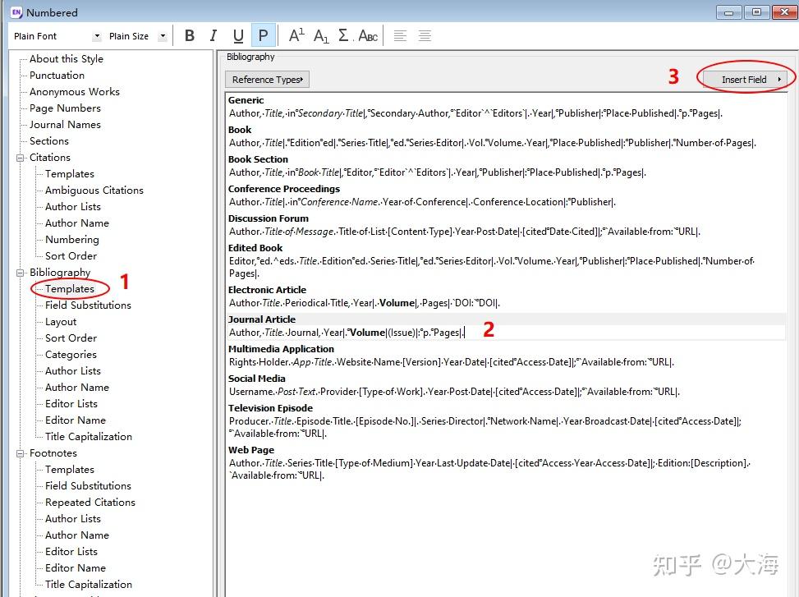Image resolution: width=799 pixels, height=597 pixels.
Task: Open the Plain Font dropdown
Action: click(98, 36)
